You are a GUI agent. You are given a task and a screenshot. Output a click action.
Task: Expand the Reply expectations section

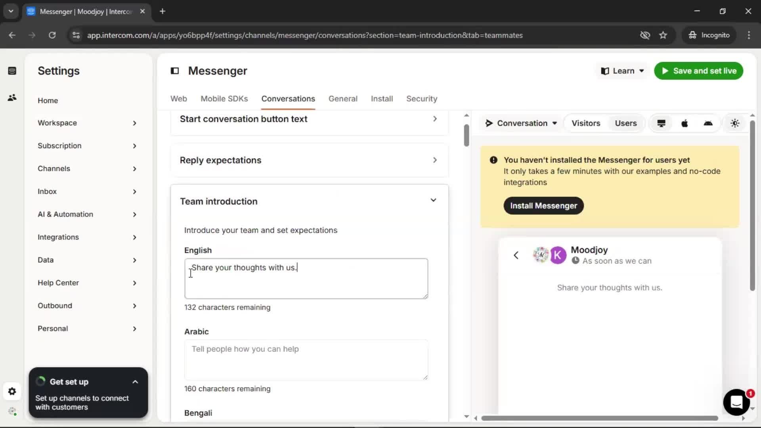[309, 160]
